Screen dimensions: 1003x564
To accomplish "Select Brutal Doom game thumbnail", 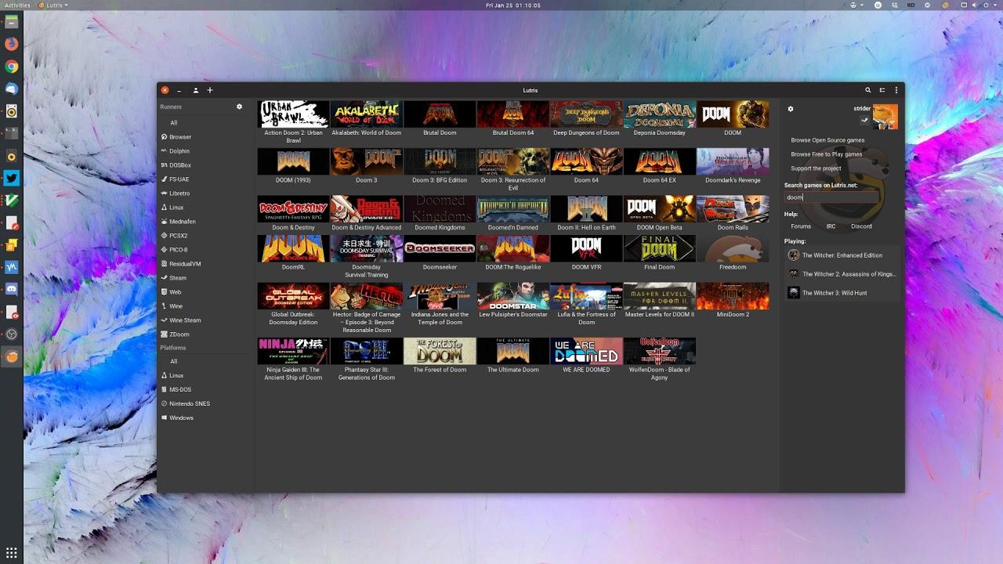I will 440,114.
